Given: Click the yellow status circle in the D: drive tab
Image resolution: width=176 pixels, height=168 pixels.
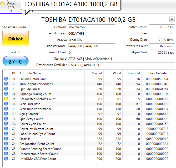Looking at the screenshot, I should coord(2,3).
